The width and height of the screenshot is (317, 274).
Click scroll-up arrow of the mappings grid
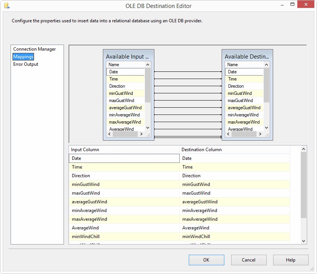coord(303,150)
